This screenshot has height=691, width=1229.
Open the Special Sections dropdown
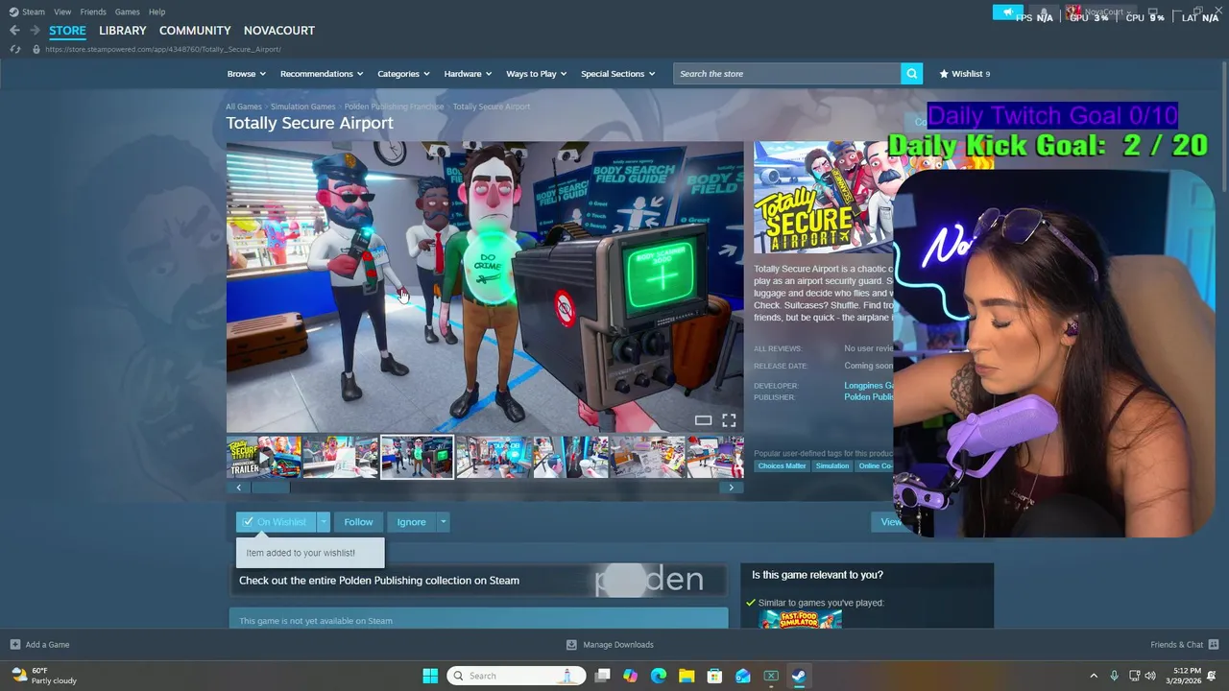click(617, 74)
